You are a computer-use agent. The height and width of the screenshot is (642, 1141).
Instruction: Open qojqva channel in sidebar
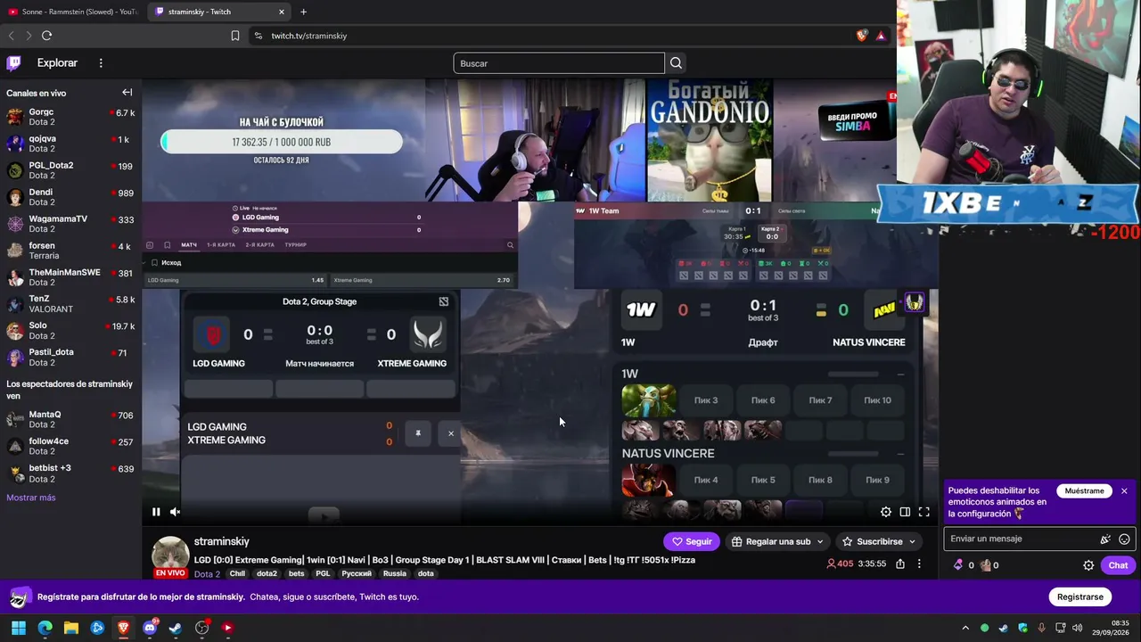point(70,144)
